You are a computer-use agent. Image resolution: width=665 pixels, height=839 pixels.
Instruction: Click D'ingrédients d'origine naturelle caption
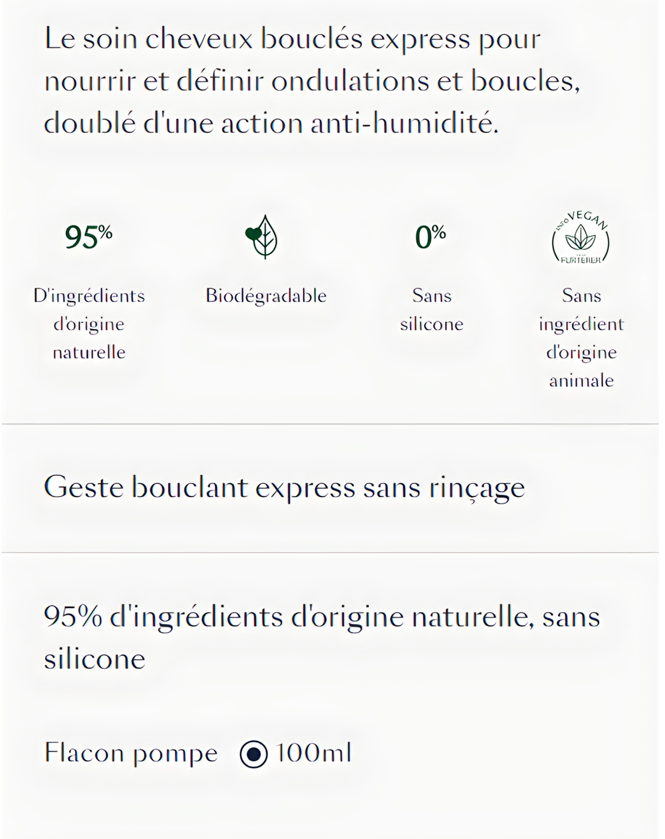click(x=89, y=324)
